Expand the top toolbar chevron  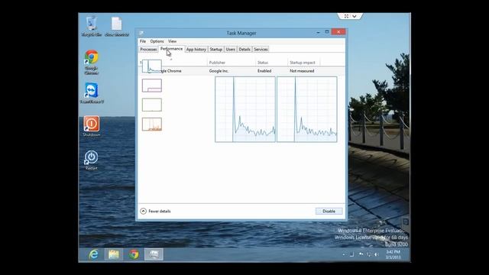[355, 16]
